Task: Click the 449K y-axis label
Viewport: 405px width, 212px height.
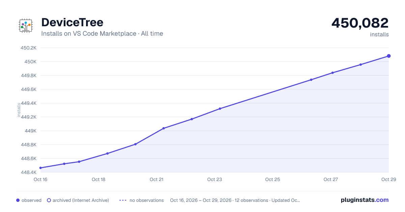Action: point(30,131)
